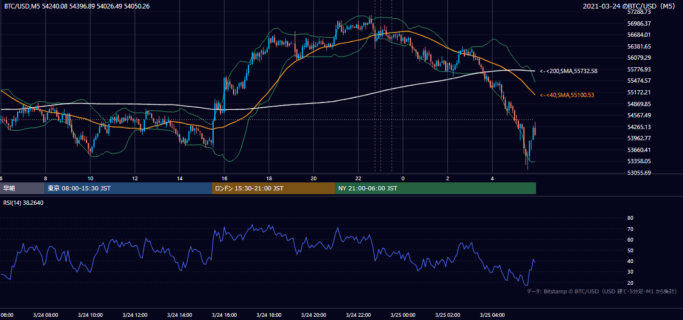Image resolution: width=683 pixels, height=320 pixels.
Task: Click the 早朝 session bar
Action: [x=22, y=188]
